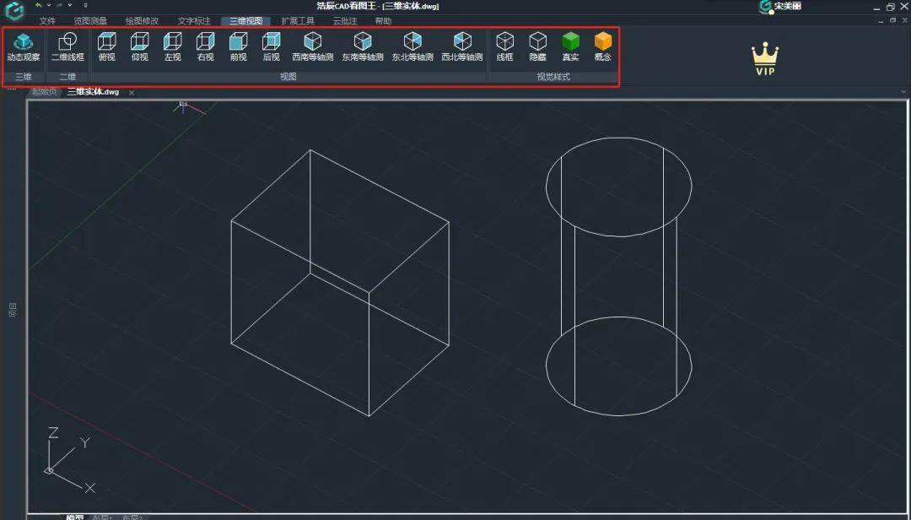Open the 帮助 menu
The width and height of the screenshot is (911, 520).
(x=383, y=21)
